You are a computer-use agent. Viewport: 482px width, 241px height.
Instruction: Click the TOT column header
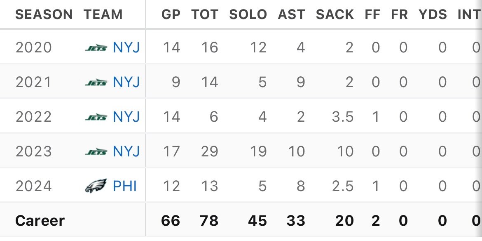205,15
